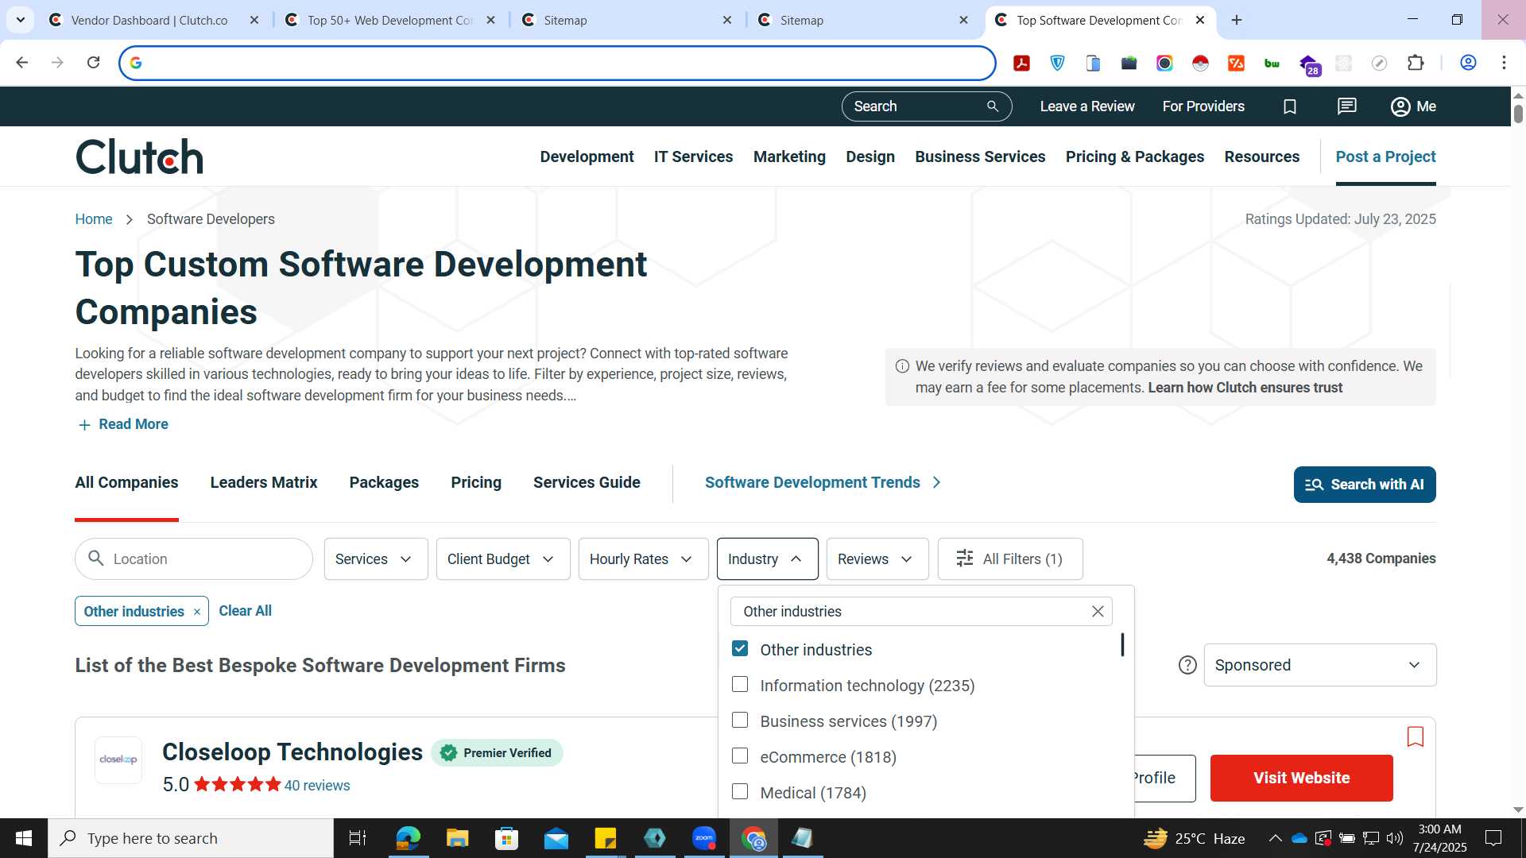Click Leave a Review link
Screen dimensions: 1526x858
coord(1086,106)
